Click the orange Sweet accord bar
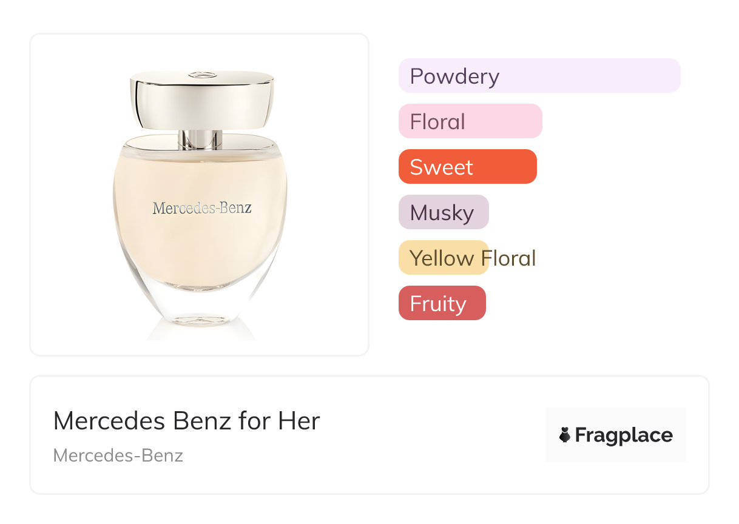739x524 pixels. click(467, 167)
